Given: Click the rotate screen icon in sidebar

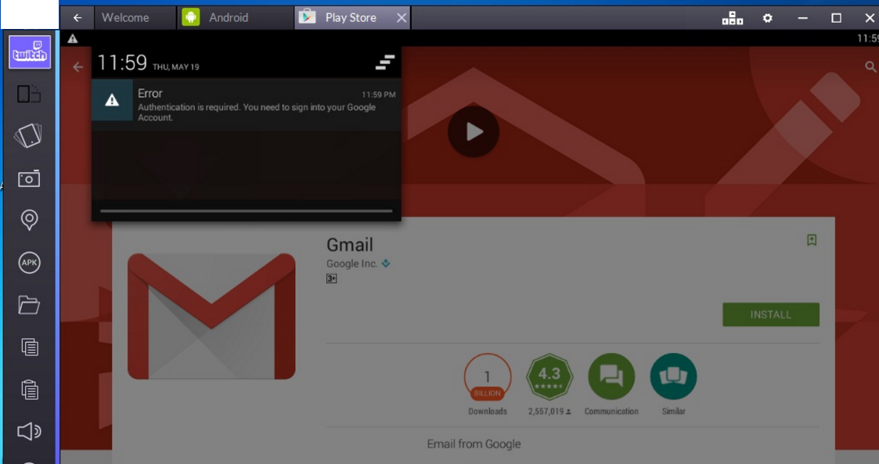Looking at the screenshot, I should coord(28,136).
